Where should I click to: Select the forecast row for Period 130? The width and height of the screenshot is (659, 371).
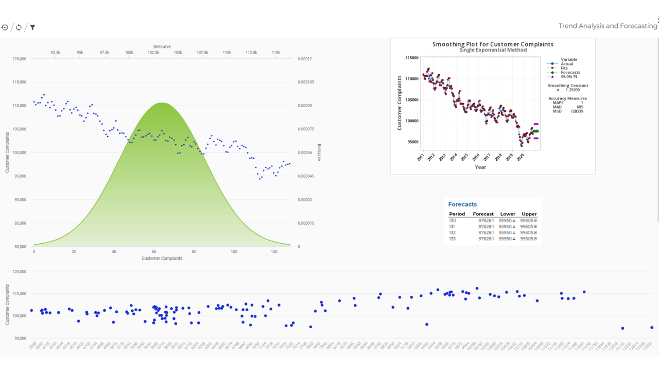(489, 220)
